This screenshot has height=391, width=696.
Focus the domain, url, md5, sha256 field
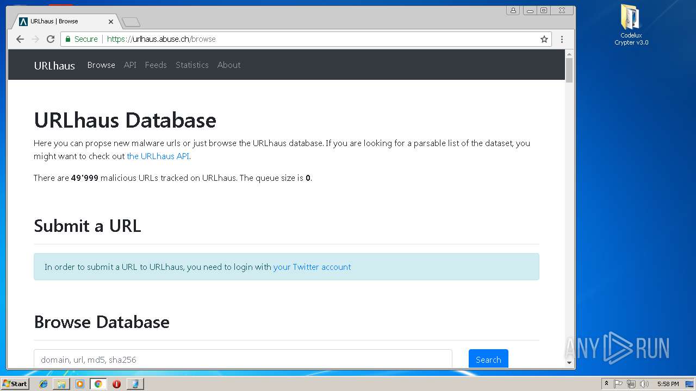tap(243, 359)
